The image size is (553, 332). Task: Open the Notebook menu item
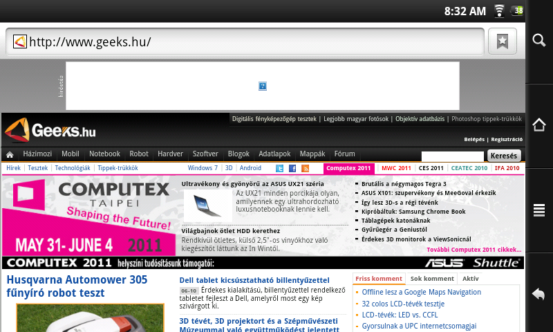click(104, 154)
